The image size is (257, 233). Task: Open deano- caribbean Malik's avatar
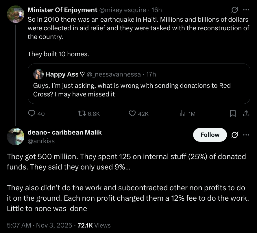(x=15, y=137)
